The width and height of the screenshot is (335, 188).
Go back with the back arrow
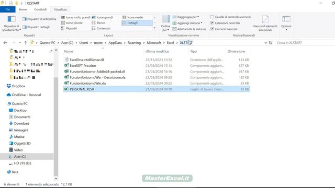5,43
